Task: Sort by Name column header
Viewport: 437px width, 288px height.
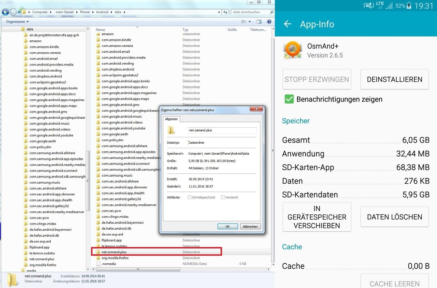Action: coord(100,29)
